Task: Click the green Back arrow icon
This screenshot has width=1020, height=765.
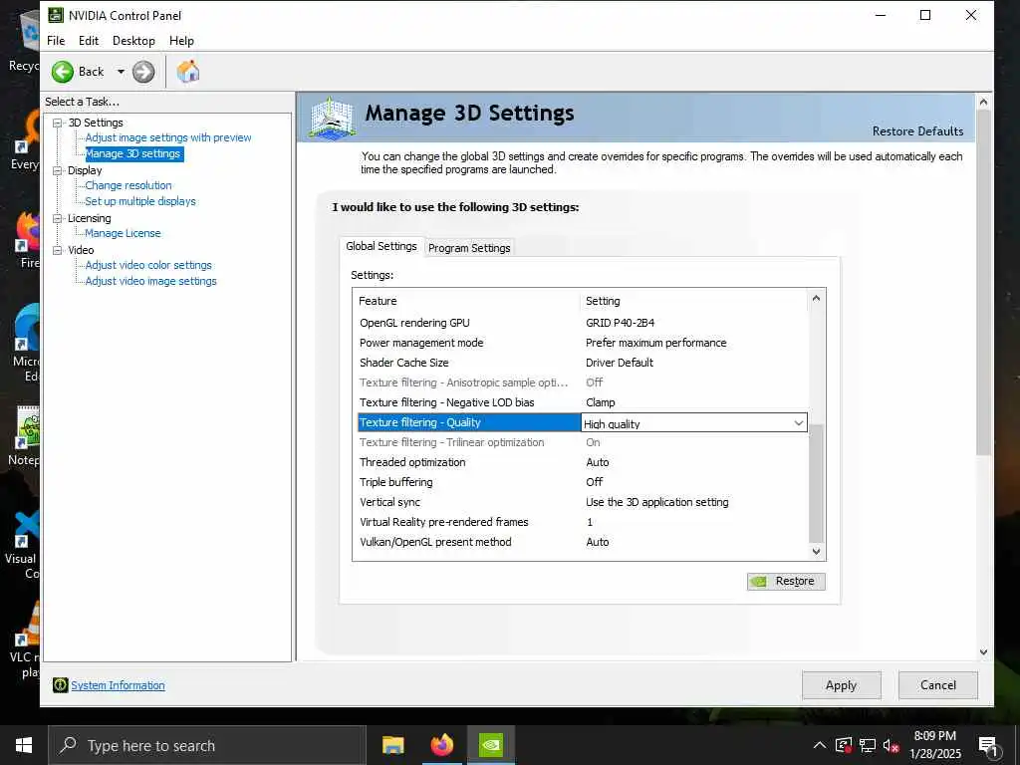Action: [x=63, y=72]
